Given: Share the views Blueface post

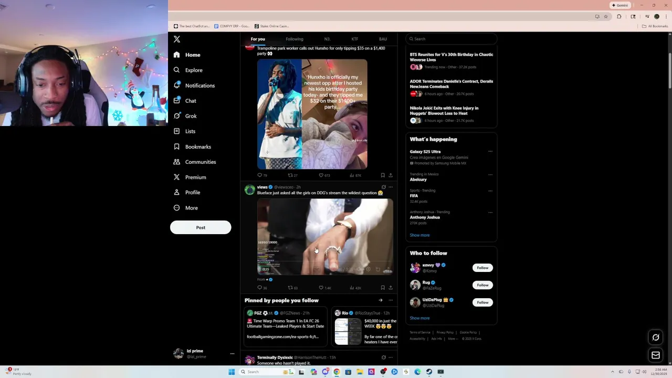Looking at the screenshot, I should pos(390,288).
